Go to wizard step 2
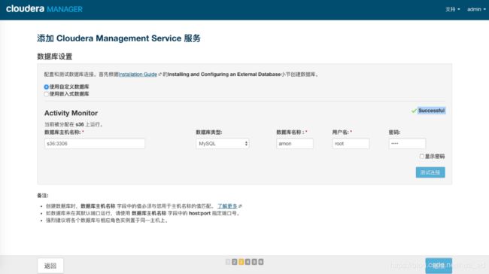Screen dimensions: 489x274 click(x=235, y=262)
